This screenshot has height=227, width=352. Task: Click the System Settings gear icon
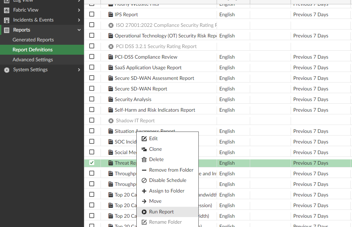click(x=7, y=70)
